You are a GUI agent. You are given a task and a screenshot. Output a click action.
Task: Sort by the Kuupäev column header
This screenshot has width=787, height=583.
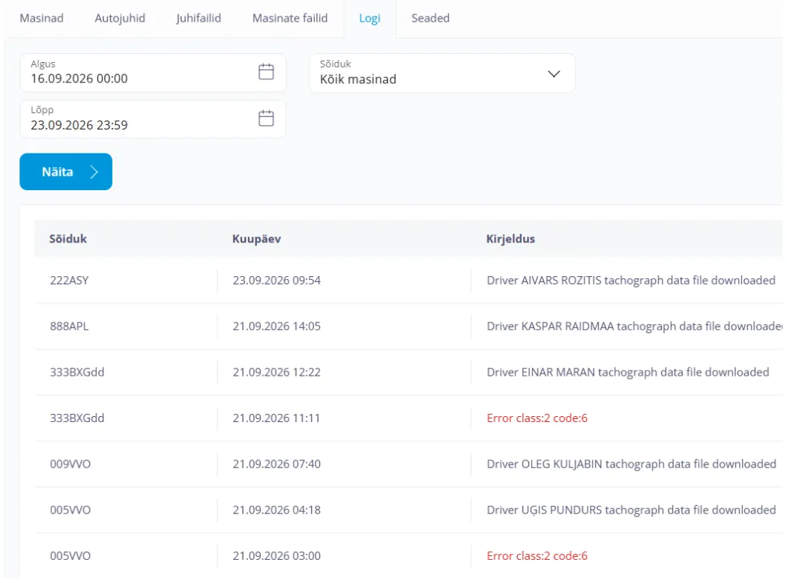pyautogui.click(x=256, y=239)
